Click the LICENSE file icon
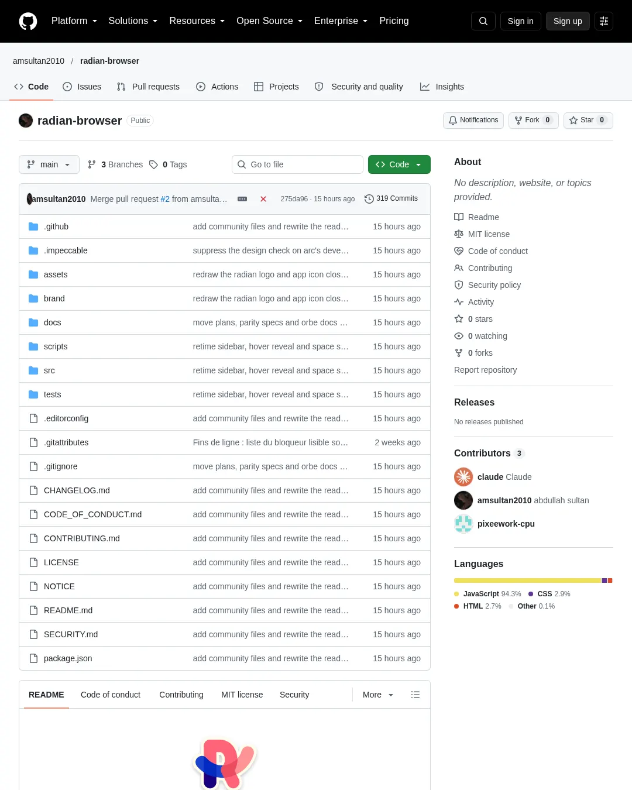632x790 pixels. 33,562
